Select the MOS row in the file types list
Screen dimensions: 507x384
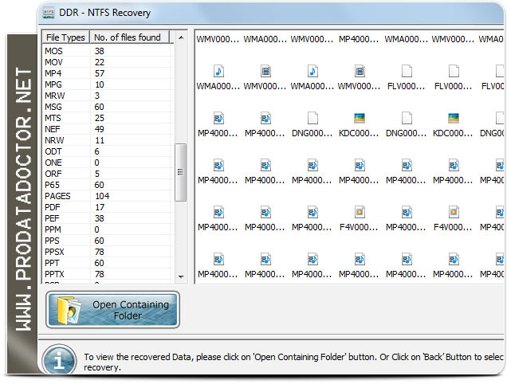tap(108, 51)
